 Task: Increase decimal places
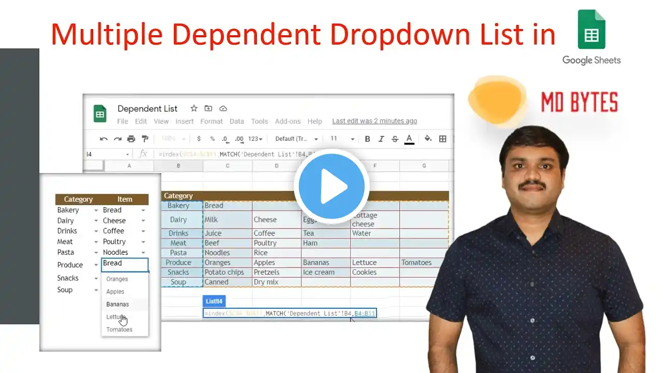[239, 139]
